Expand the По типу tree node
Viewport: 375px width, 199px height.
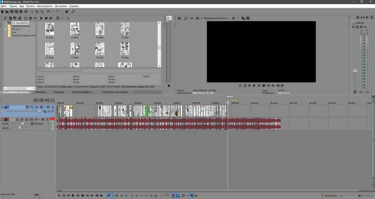tap(5, 29)
